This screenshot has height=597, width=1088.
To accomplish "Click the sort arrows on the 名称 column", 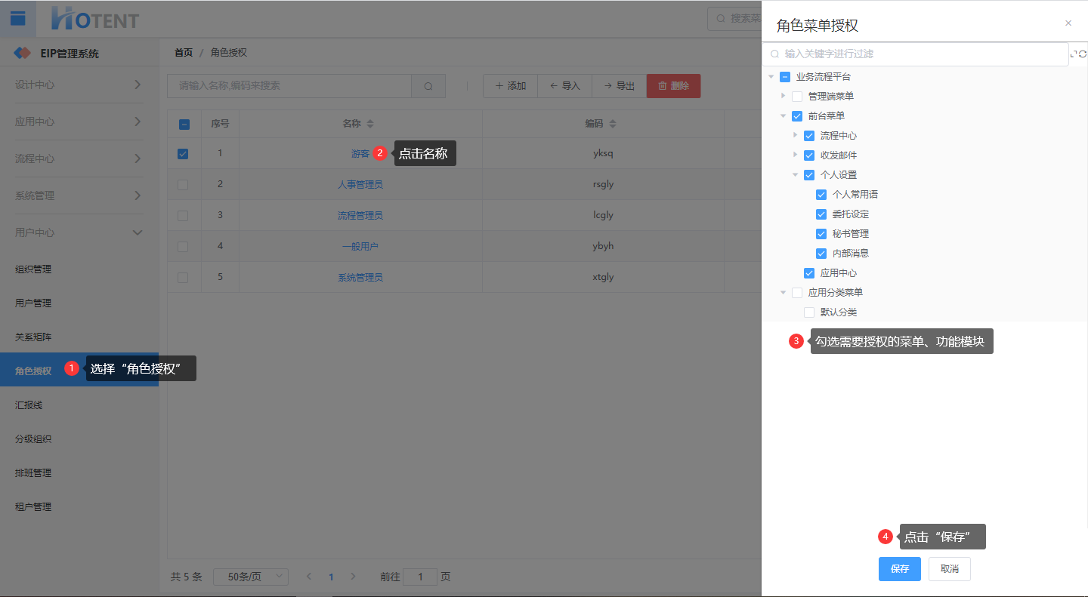I will pyautogui.click(x=370, y=124).
